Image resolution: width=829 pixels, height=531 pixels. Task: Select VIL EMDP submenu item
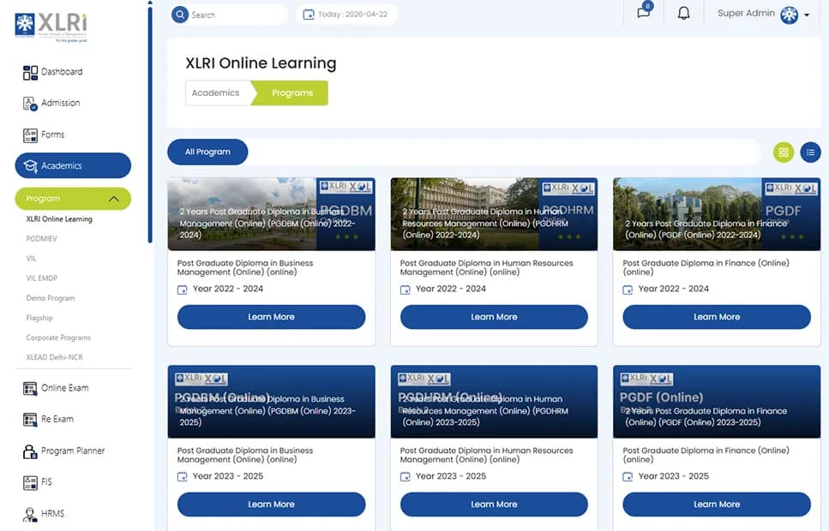42,278
